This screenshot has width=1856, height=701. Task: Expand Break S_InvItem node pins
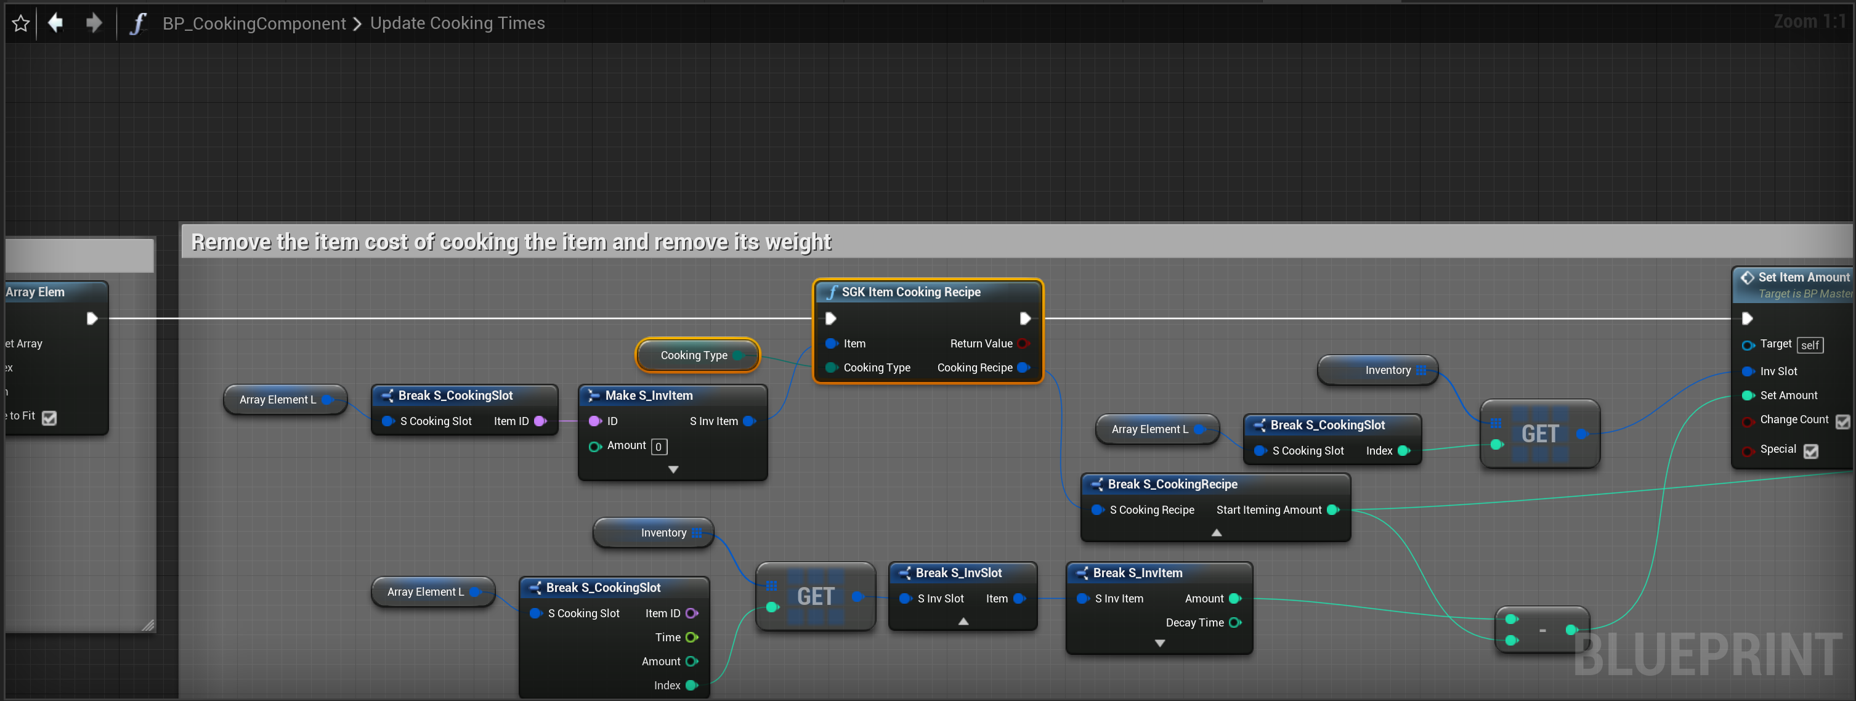pyautogui.click(x=1159, y=643)
